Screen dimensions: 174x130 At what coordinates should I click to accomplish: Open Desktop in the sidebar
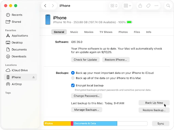point(20,43)
